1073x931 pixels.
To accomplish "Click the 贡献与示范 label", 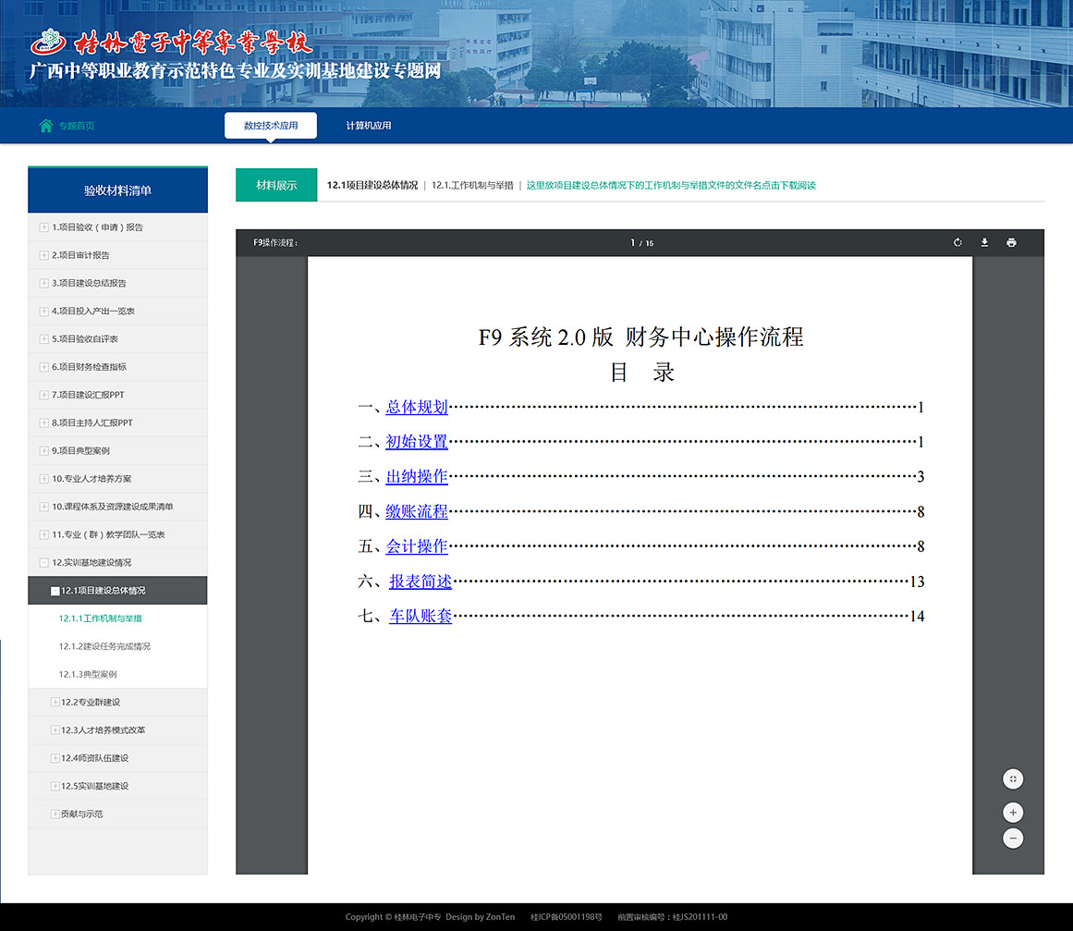I will (x=82, y=815).
